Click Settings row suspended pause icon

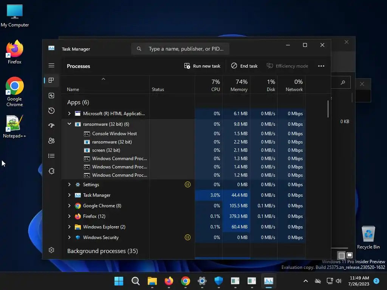187,184
